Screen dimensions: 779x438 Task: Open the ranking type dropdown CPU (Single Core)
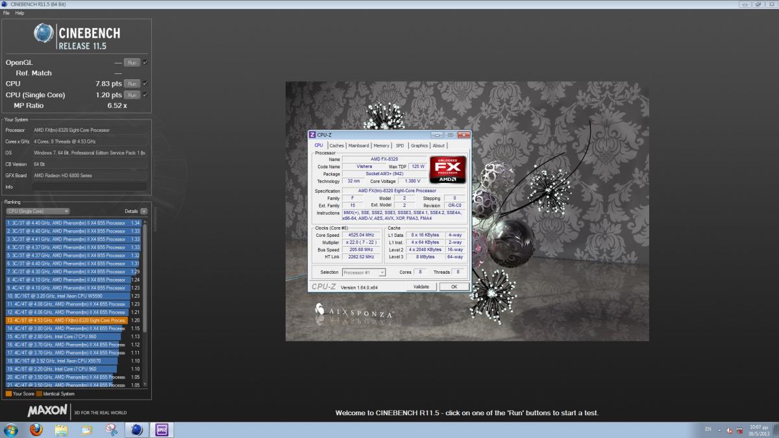[38, 211]
